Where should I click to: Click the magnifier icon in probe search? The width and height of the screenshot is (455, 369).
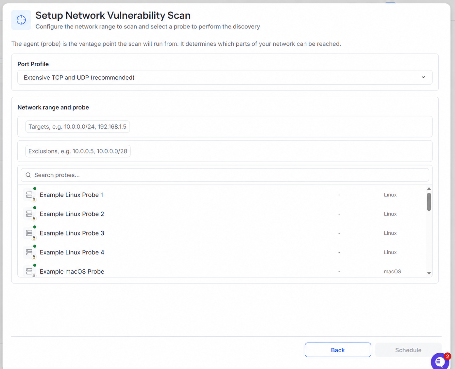coord(28,175)
